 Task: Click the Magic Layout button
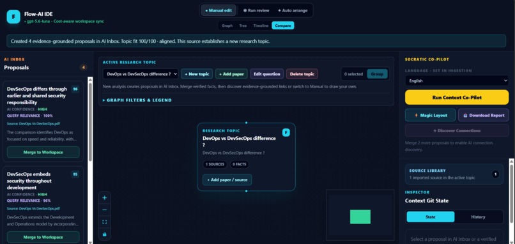430,115
